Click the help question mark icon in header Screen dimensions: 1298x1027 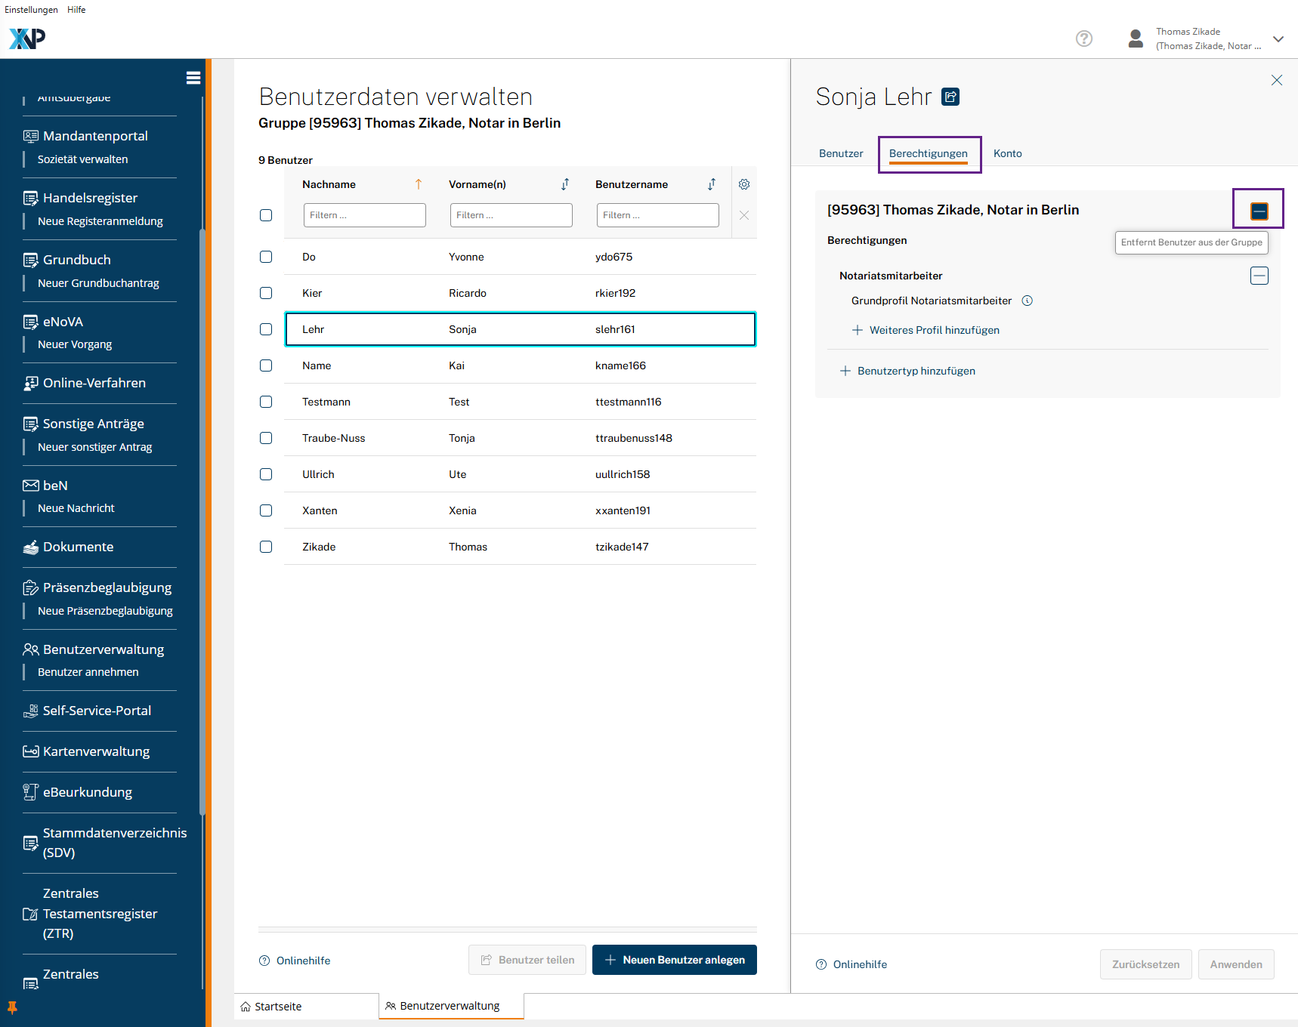tap(1083, 39)
